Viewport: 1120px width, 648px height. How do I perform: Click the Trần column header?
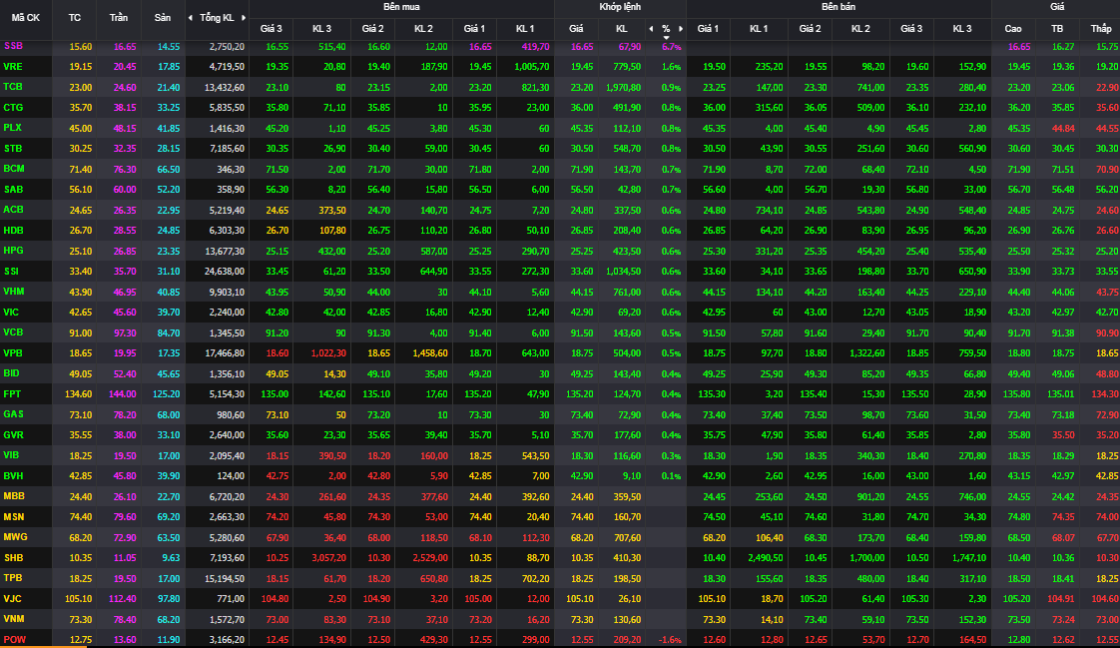pos(119,18)
